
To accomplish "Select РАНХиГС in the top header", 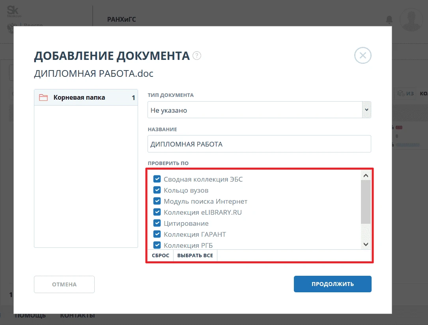I will pos(121,19).
